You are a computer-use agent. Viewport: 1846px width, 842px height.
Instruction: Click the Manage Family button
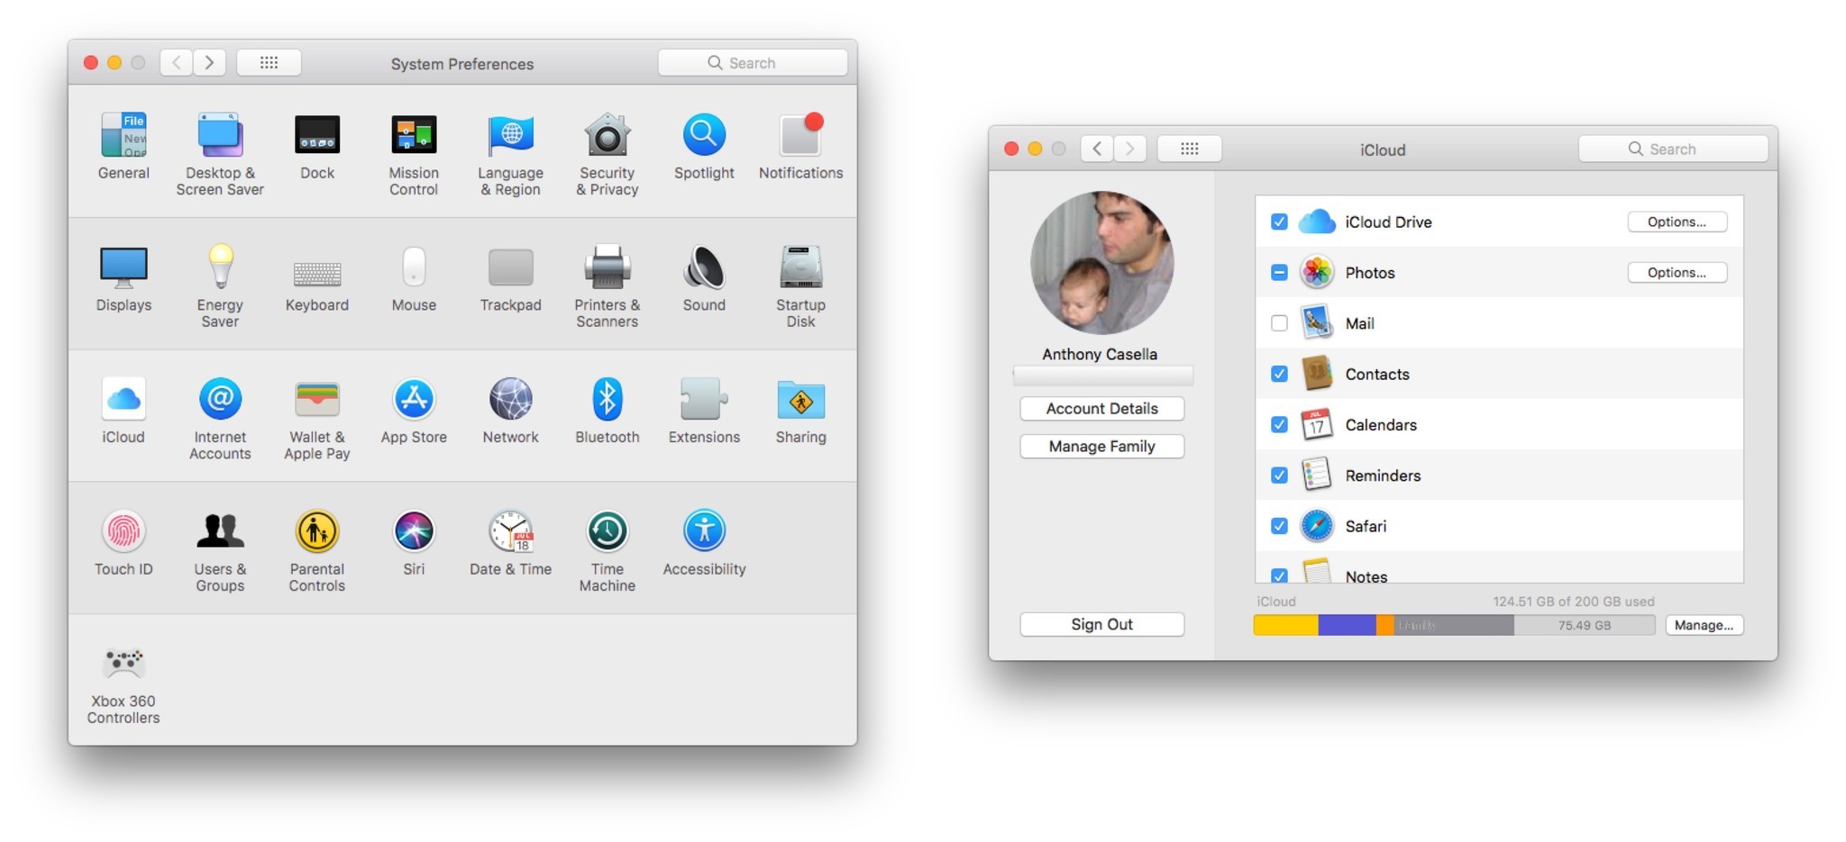[x=1101, y=447]
